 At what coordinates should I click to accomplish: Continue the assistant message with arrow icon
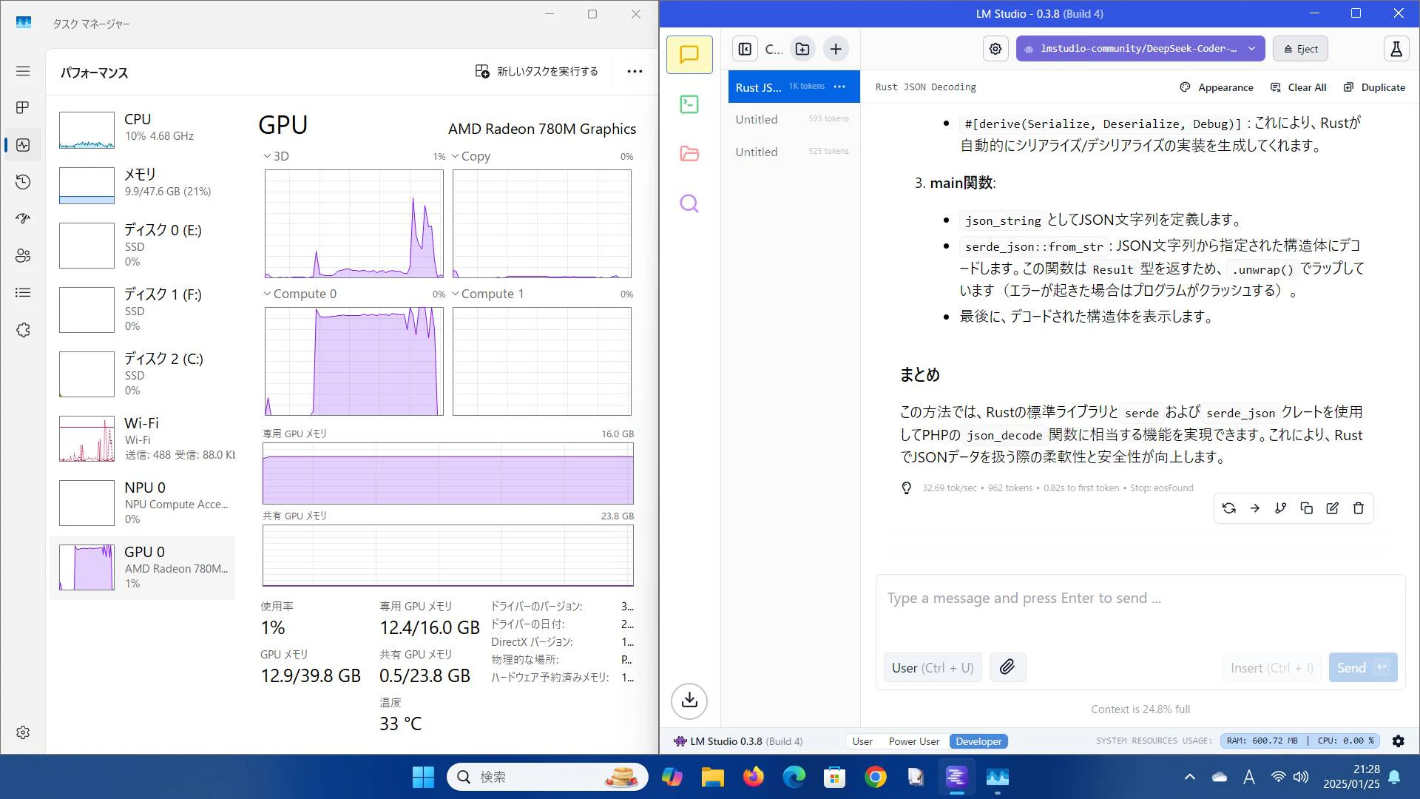1255,508
